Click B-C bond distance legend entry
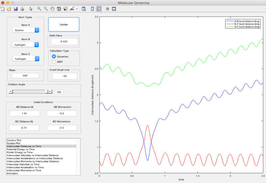Viewport: 266px width, 183px height. [243, 24]
